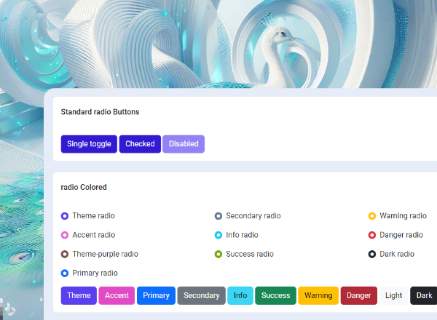437x320 pixels.
Task: Click the yellow Warning colored button
Action: coord(318,295)
